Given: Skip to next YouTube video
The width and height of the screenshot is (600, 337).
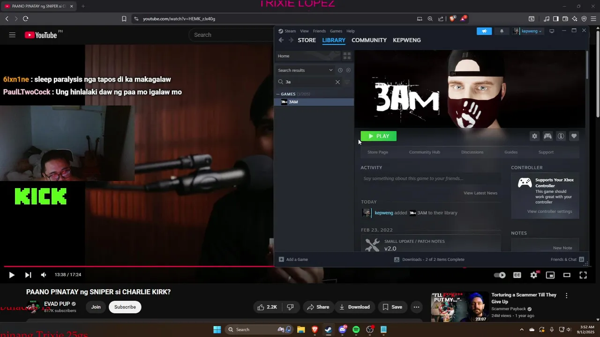Looking at the screenshot, I should pos(28,275).
